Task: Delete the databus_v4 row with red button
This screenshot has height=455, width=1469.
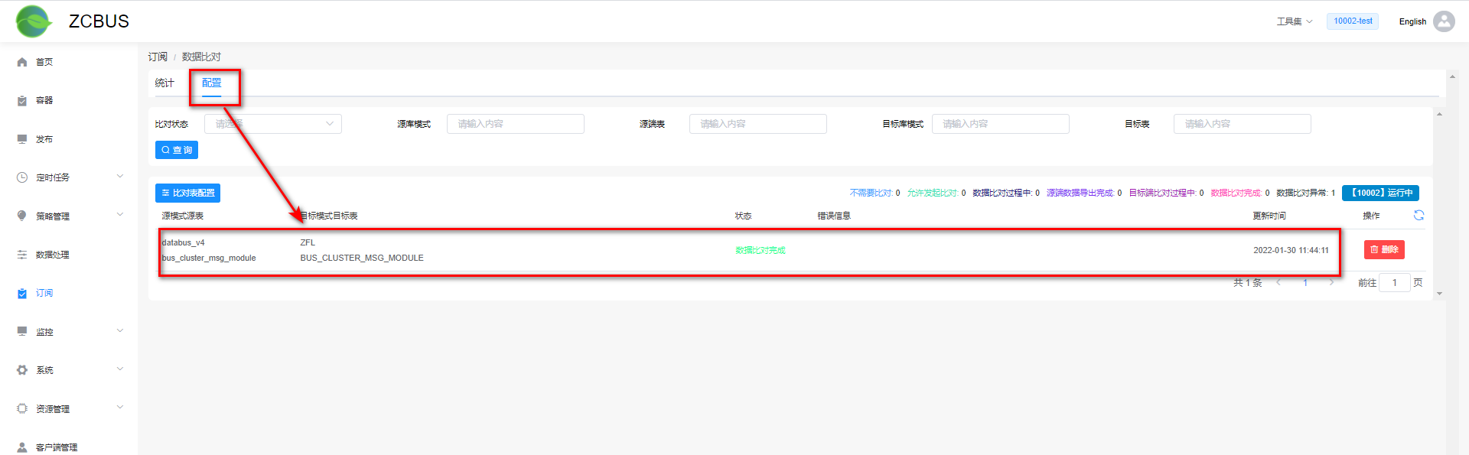Action: [1383, 249]
